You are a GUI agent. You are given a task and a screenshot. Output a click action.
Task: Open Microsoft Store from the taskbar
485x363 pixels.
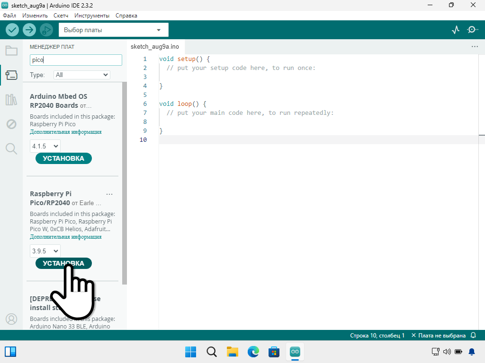(x=274, y=352)
